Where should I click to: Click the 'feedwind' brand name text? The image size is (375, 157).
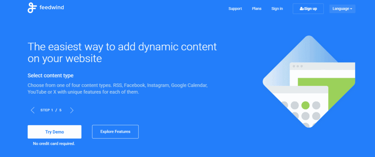pyautogui.click(x=52, y=8)
